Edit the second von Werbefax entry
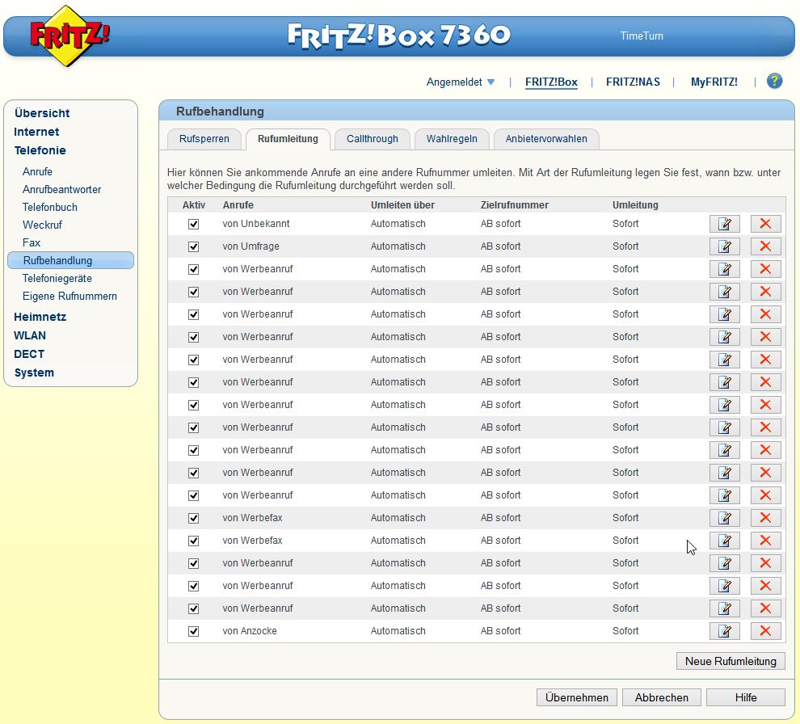800x724 pixels. [725, 541]
